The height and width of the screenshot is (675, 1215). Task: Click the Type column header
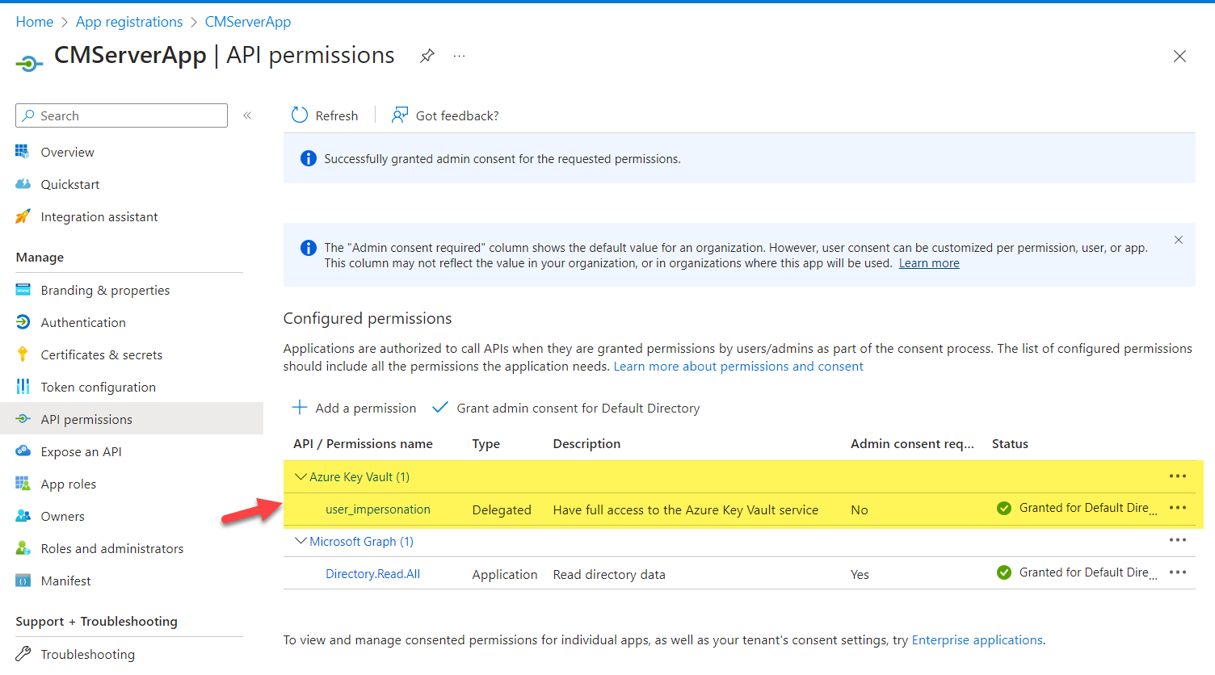point(486,444)
